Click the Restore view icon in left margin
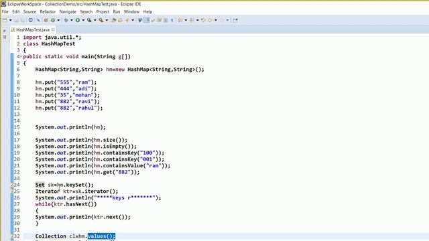429x241 pixels. [5, 31]
